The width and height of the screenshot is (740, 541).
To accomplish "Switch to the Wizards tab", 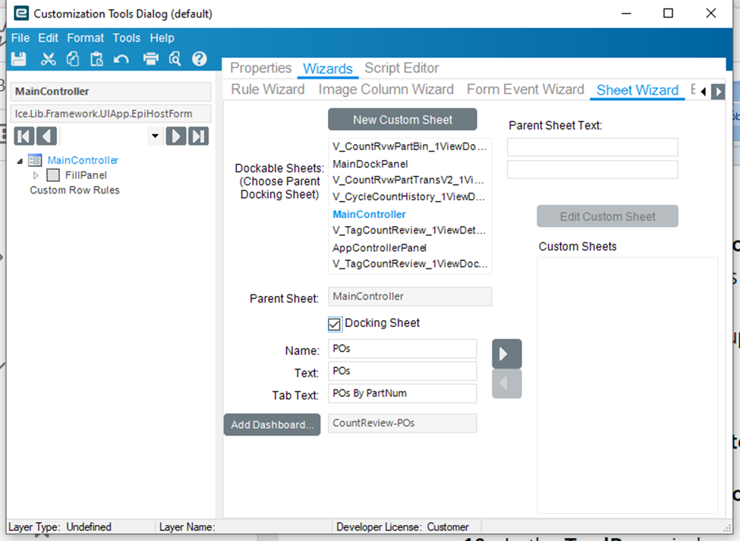I will 328,68.
